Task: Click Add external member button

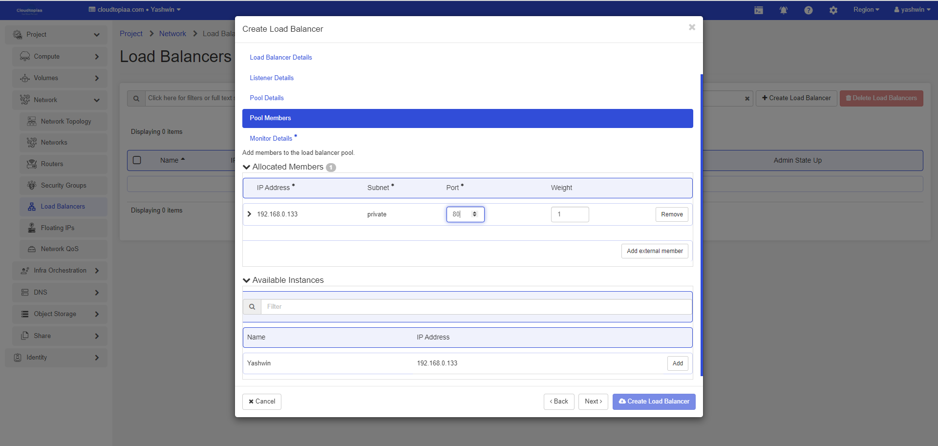Action: point(654,251)
